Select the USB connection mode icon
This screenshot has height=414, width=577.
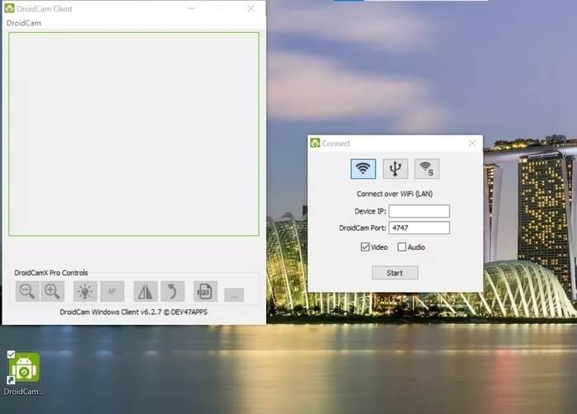click(x=395, y=169)
